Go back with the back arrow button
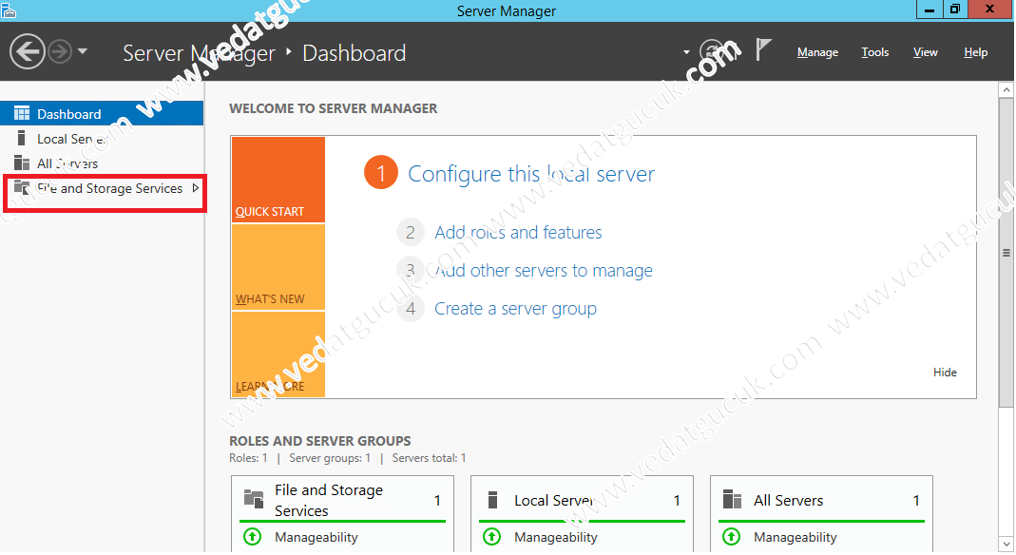This screenshot has height=555, width=1016. coord(28,51)
